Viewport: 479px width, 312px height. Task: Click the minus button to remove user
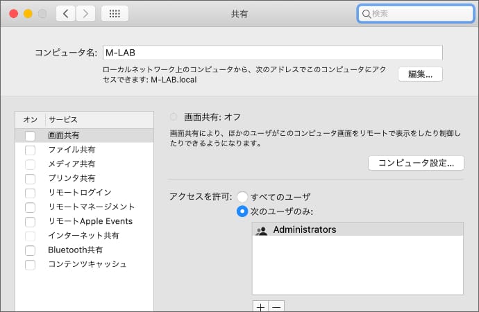(x=276, y=306)
